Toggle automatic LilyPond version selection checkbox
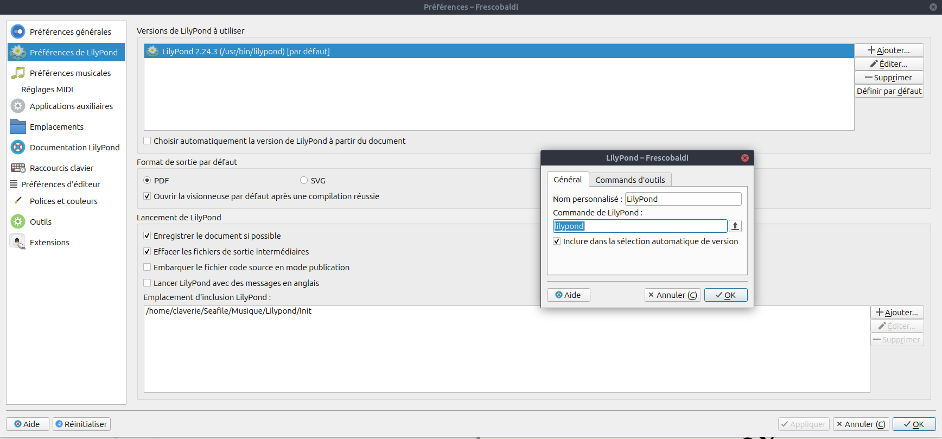Image resolution: width=942 pixels, height=439 pixels. point(147,141)
